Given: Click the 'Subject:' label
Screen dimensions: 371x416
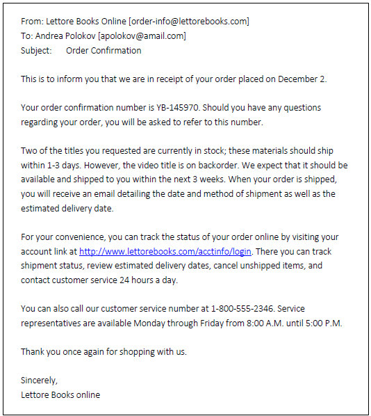Looking at the screenshot, I should click(36, 50).
